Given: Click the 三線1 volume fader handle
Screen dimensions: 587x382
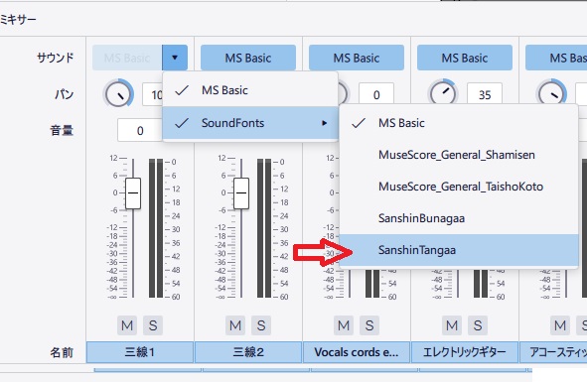Looking at the screenshot, I should pyautogui.click(x=133, y=193).
